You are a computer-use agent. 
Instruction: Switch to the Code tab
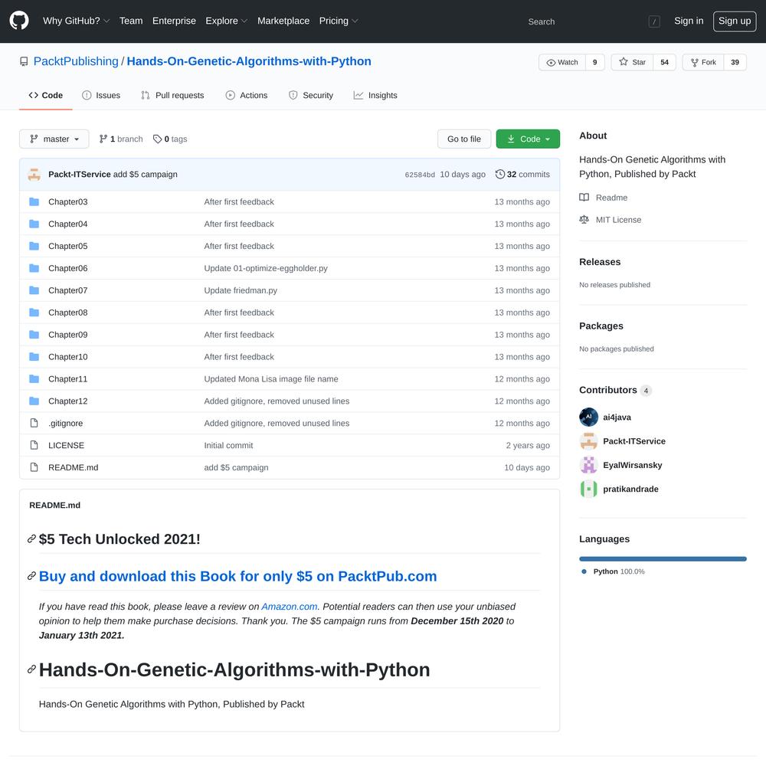46,95
